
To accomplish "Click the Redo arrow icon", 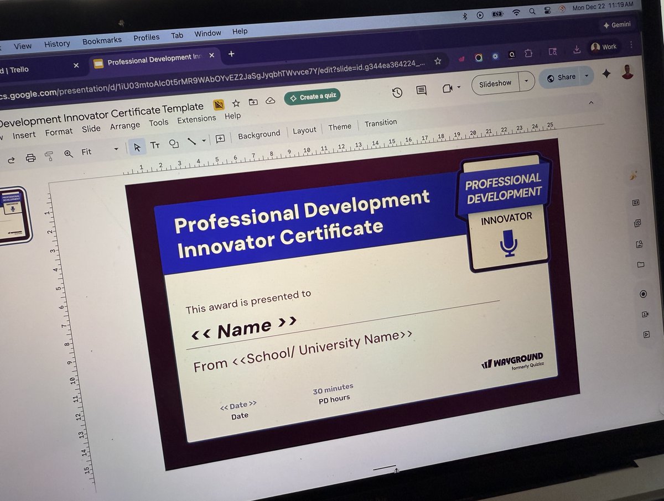I will [11, 160].
